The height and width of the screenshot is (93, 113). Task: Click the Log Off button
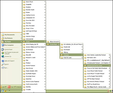click(x=3, y=87)
